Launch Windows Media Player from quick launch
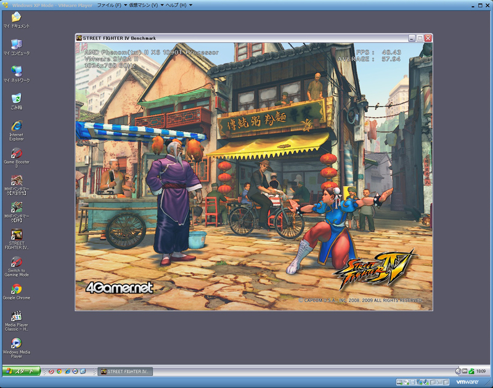 click(x=75, y=371)
